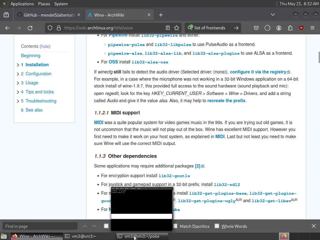320x240 pixels.
Task: Expand Tips and tricks in contents
Action: 18,92
